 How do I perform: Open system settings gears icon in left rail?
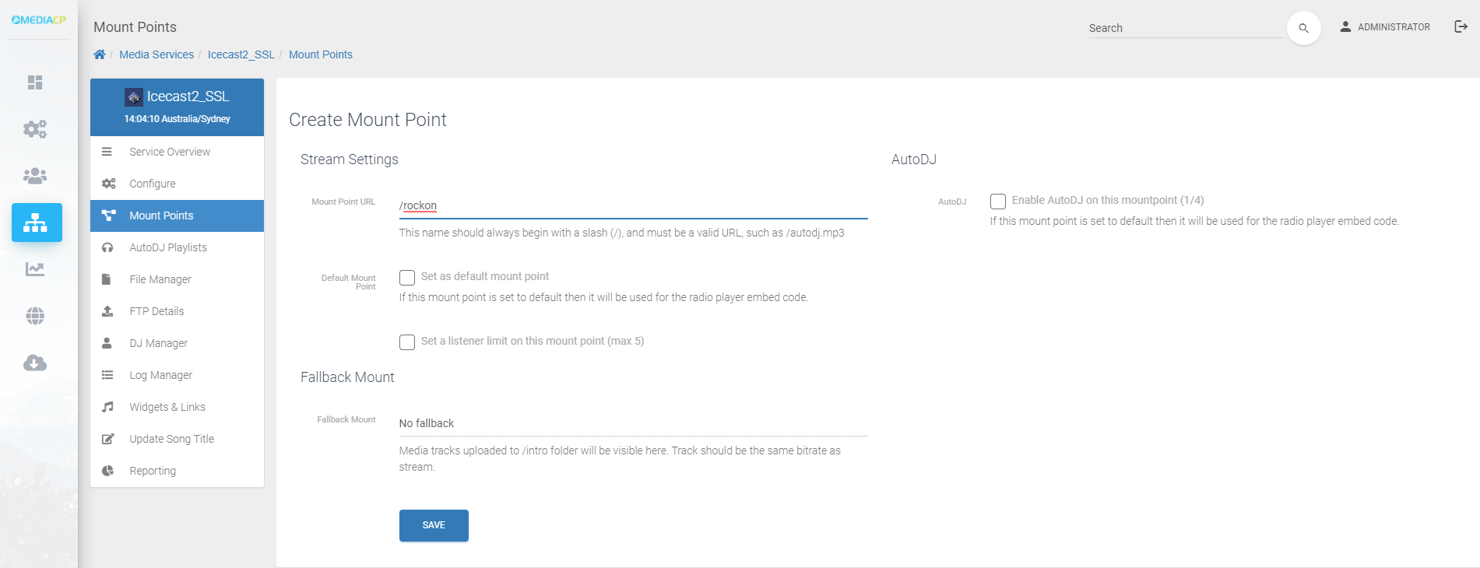coord(35,129)
